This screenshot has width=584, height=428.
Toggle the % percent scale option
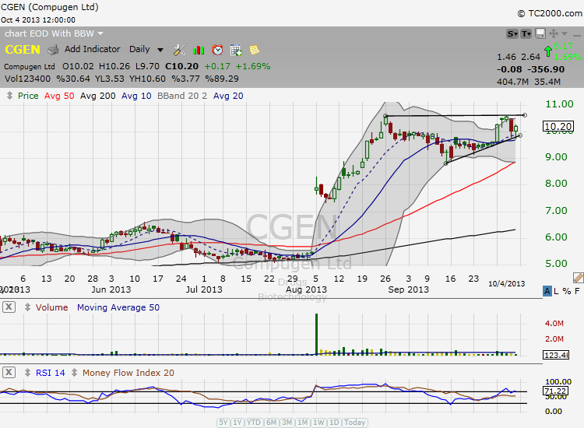click(x=567, y=291)
